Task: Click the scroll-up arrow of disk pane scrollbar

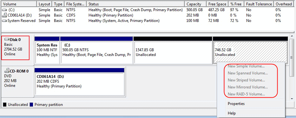Action: (x=292, y=36)
